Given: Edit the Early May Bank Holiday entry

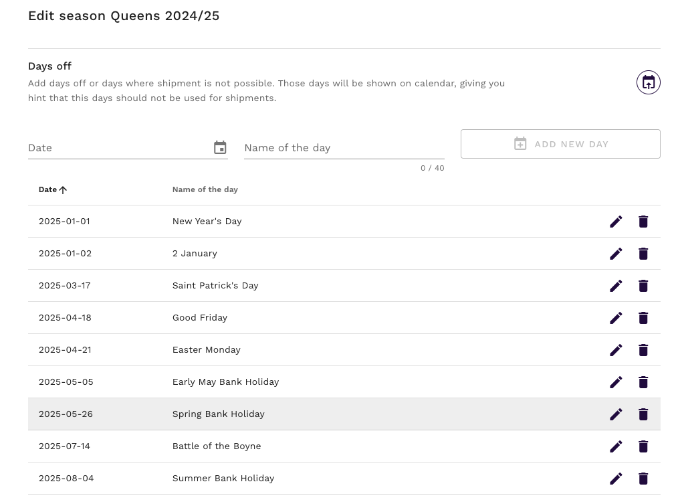Looking at the screenshot, I should pos(616,382).
